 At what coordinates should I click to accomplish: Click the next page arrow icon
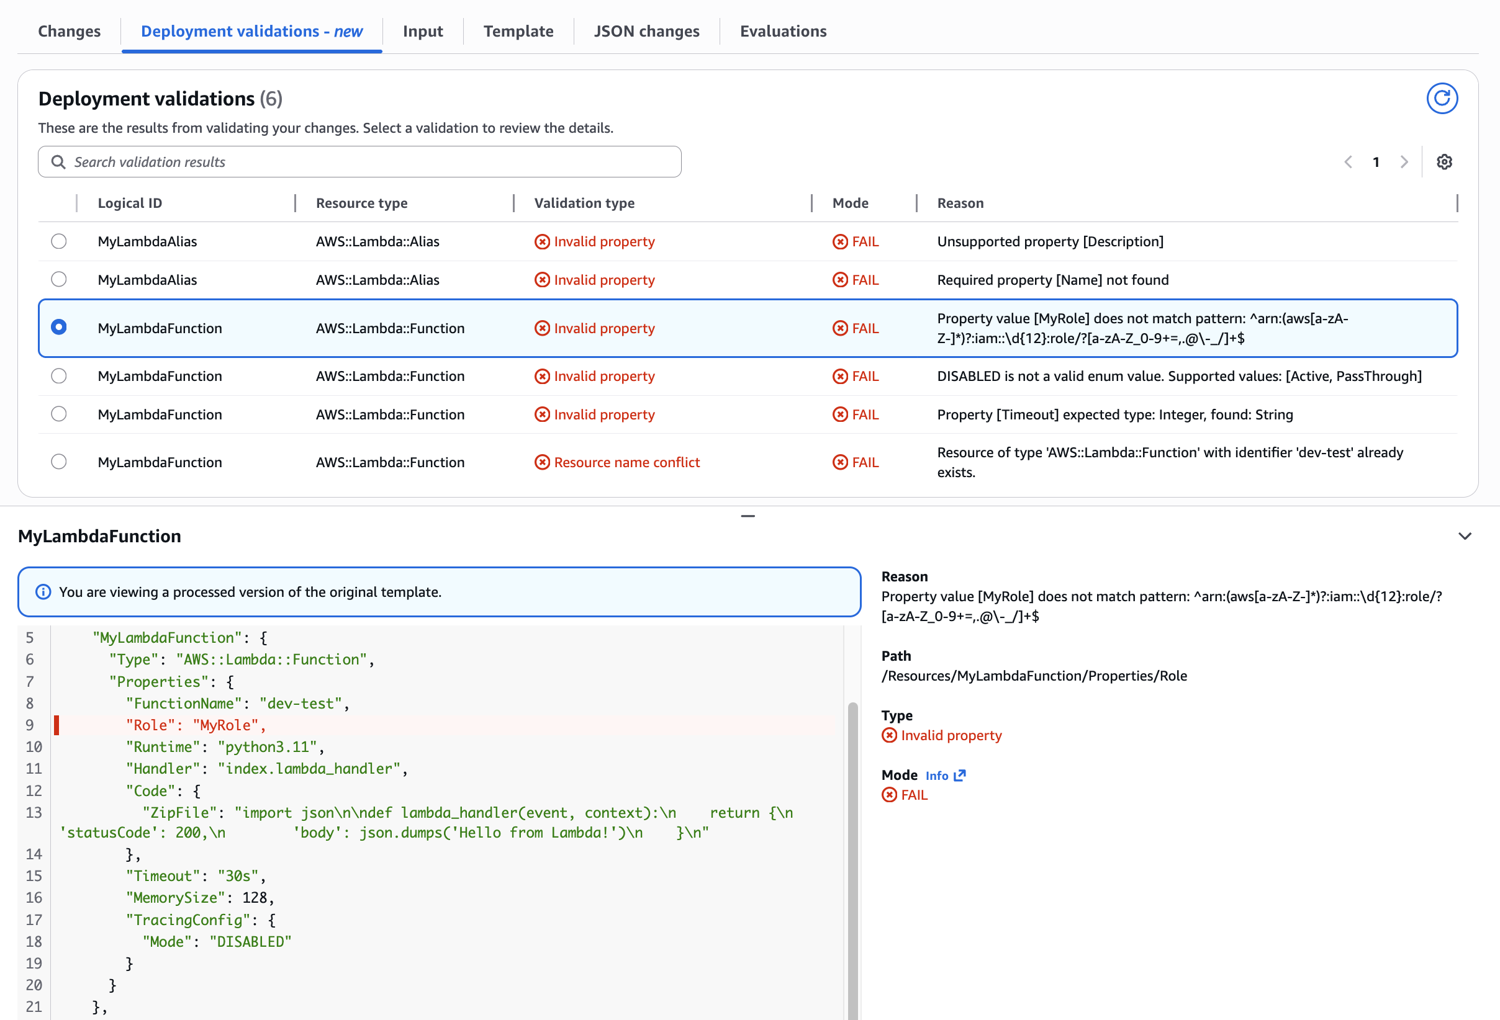pos(1404,162)
